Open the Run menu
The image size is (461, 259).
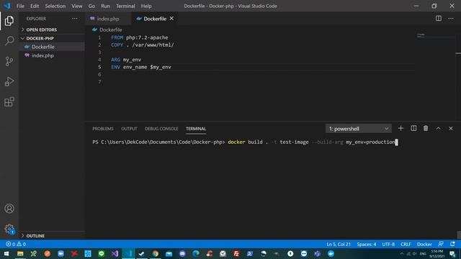point(105,6)
